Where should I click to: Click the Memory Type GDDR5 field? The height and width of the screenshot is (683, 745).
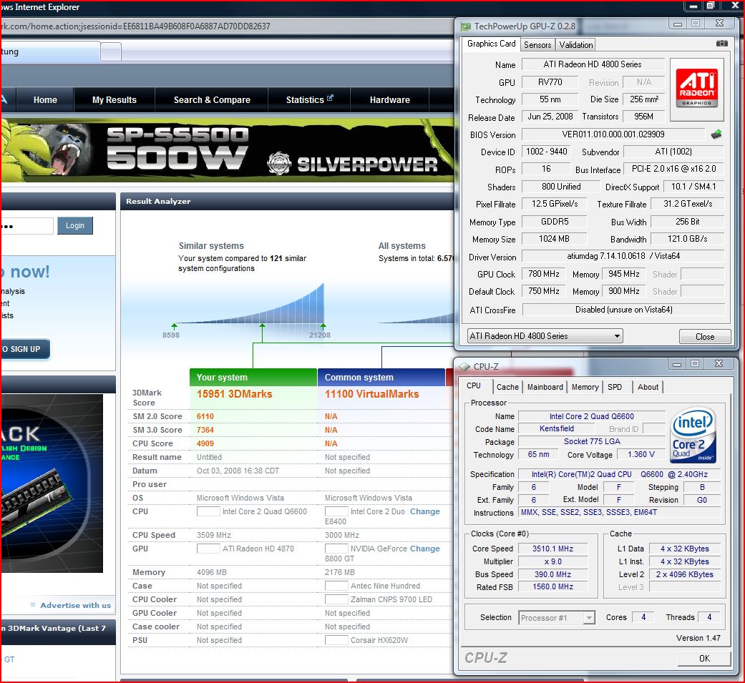tap(554, 221)
